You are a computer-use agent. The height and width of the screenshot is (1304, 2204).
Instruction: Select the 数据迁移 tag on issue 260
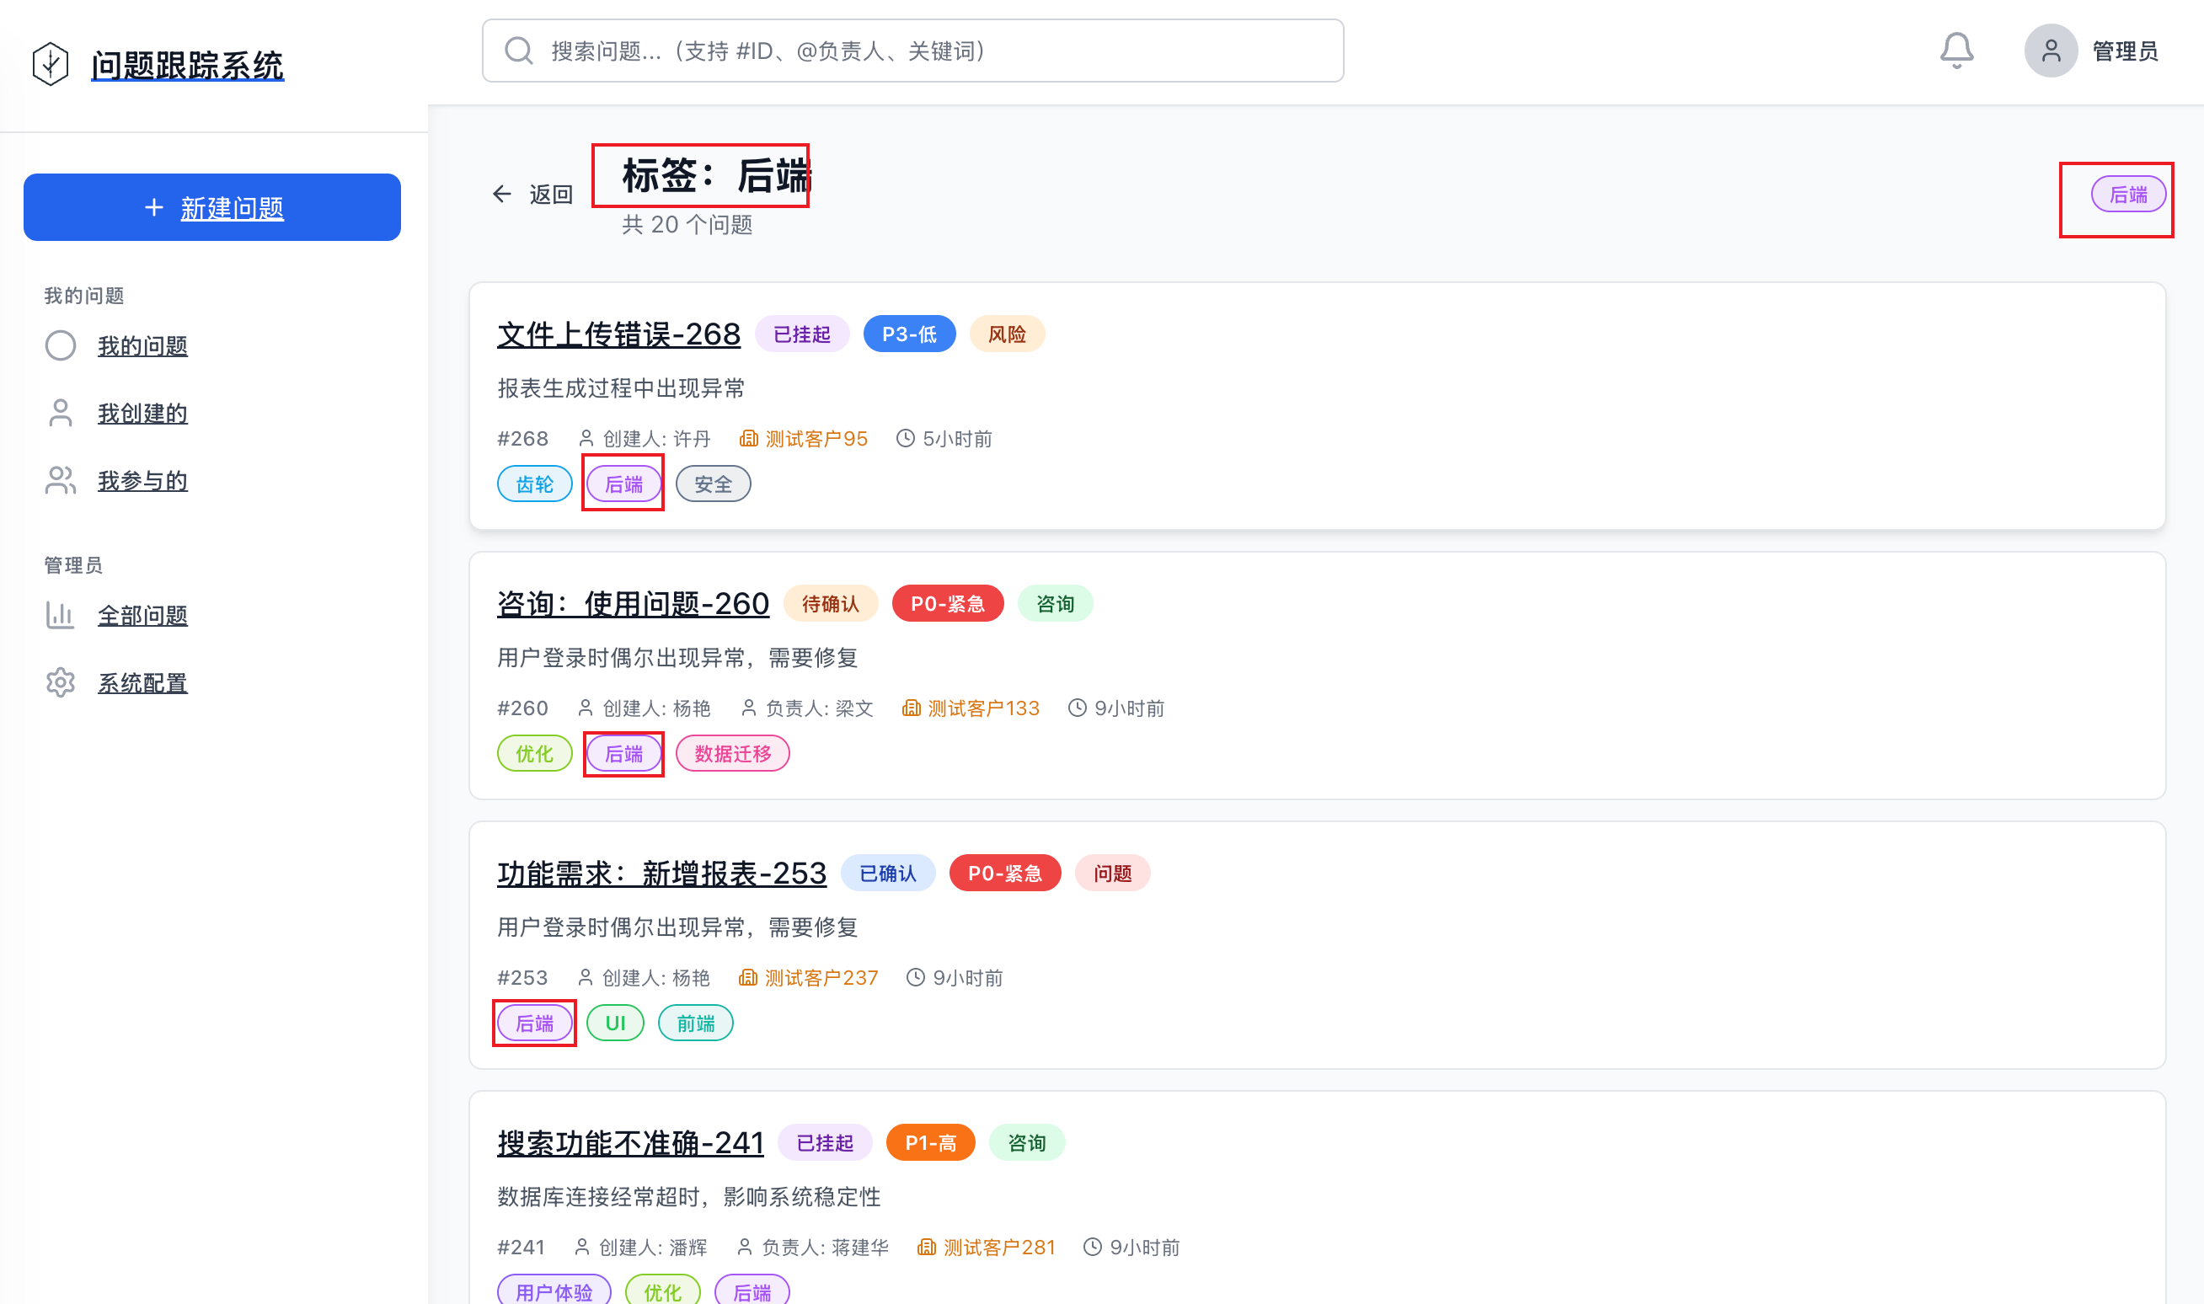[732, 754]
